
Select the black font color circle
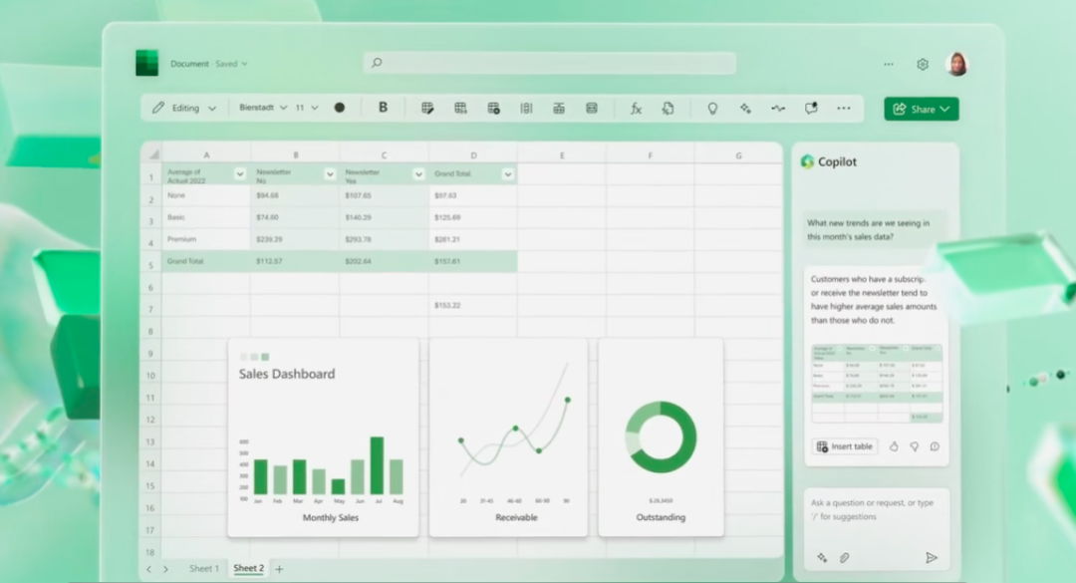tap(339, 108)
